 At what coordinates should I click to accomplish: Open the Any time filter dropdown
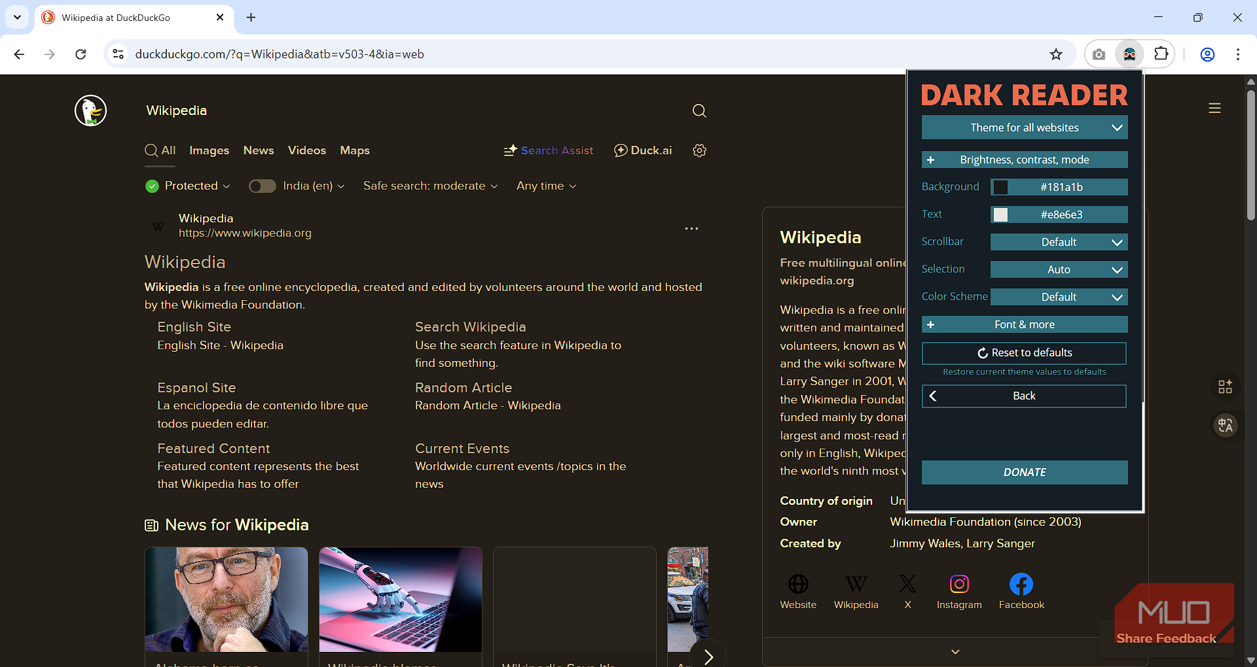tap(546, 186)
